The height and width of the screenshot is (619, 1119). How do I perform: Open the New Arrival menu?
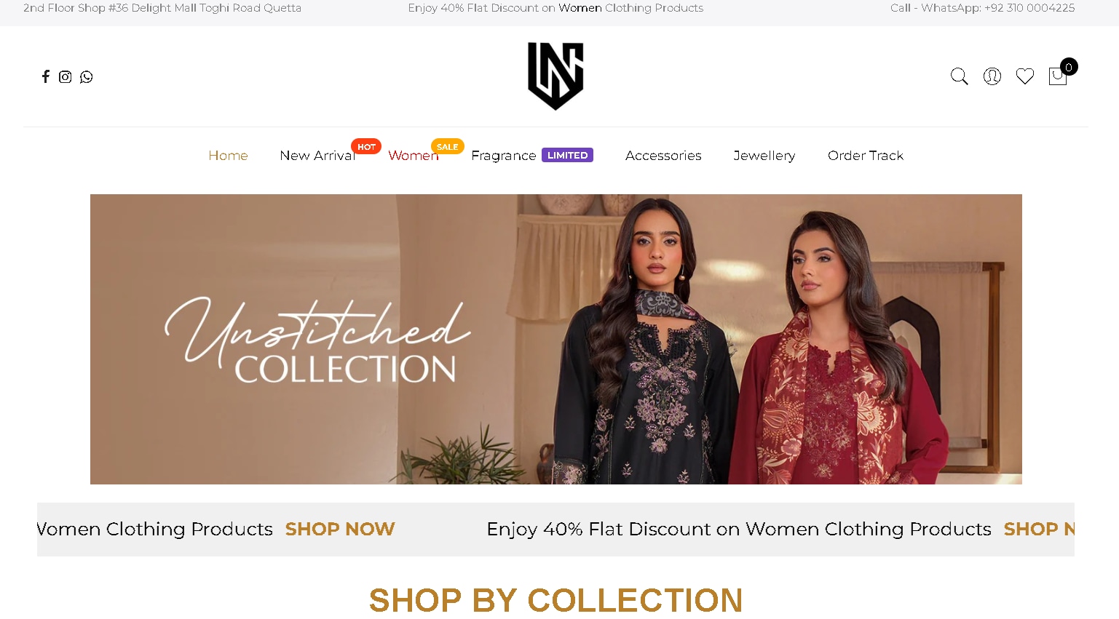[317, 156]
